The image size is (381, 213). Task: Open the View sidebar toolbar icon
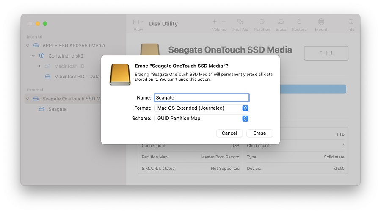(136, 22)
